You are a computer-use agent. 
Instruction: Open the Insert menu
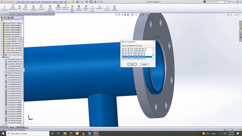tap(33, 2)
